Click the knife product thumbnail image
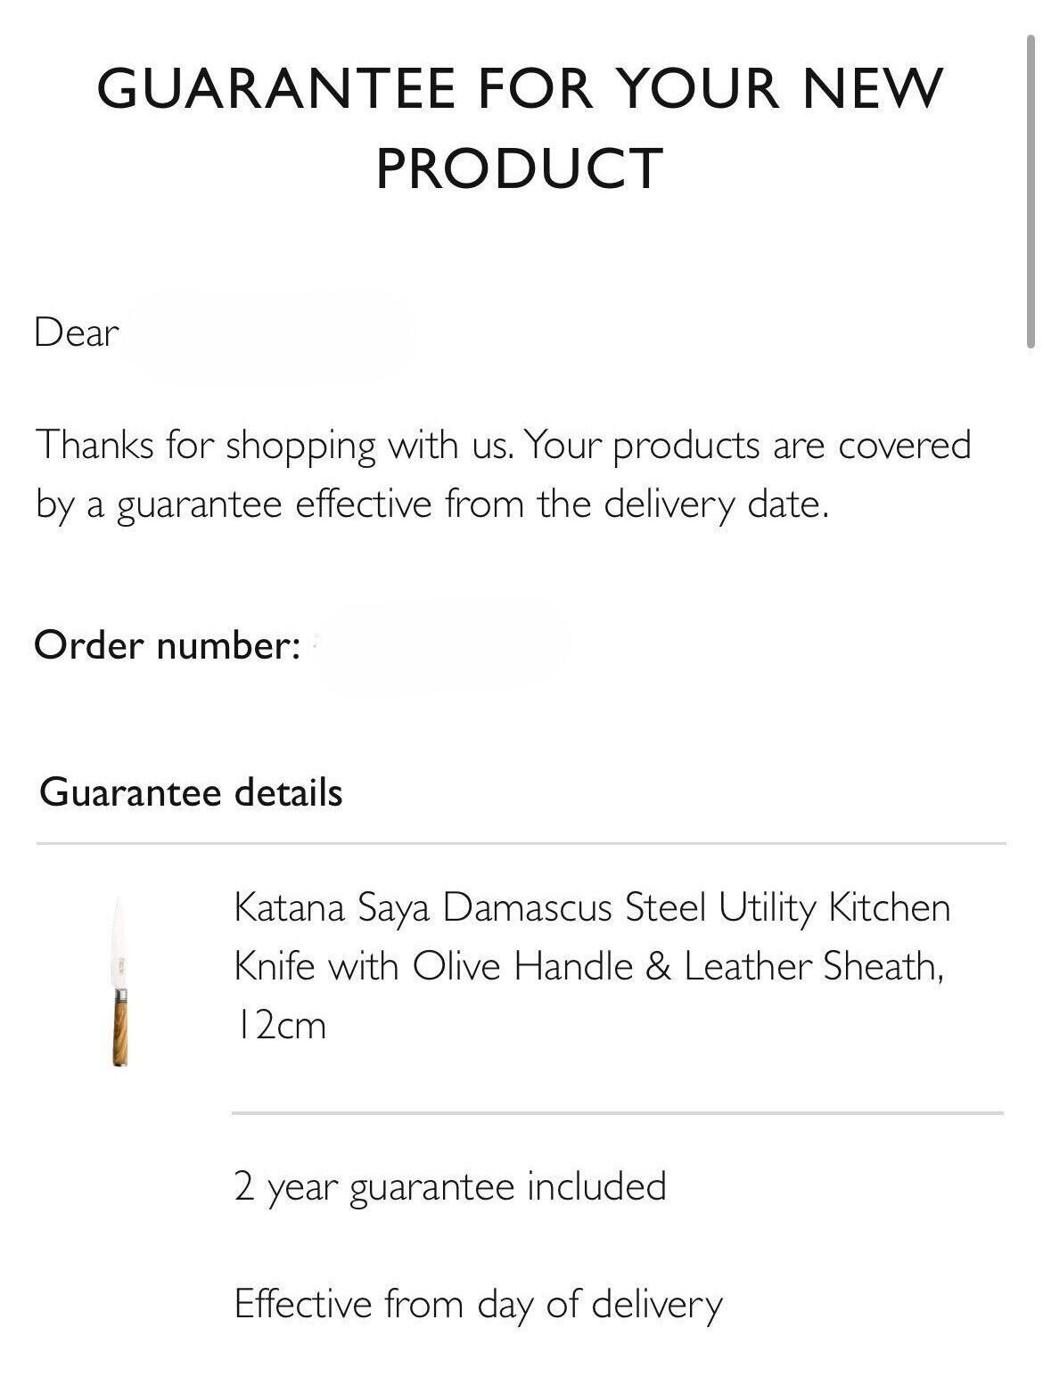The width and height of the screenshot is (1043, 1385). [x=120, y=982]
